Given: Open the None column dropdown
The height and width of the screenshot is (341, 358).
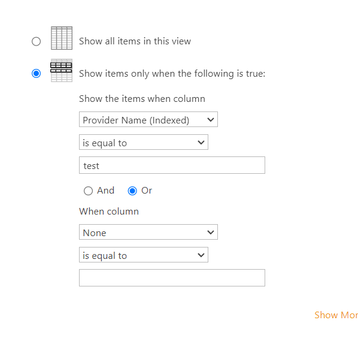Looking at the screenshot, I should click(x=148, y=232).
